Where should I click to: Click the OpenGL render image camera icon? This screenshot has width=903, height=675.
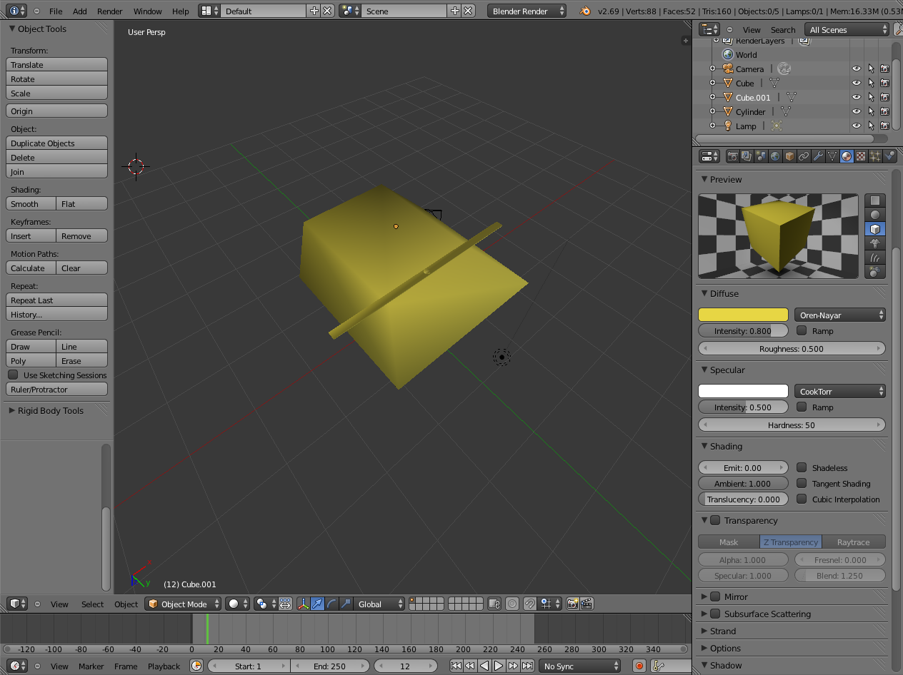pyautogui.click(x=572, y=604)
